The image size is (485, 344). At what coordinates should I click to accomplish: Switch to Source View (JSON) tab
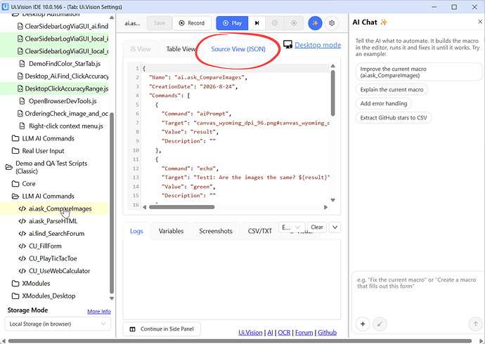[238, 49]
